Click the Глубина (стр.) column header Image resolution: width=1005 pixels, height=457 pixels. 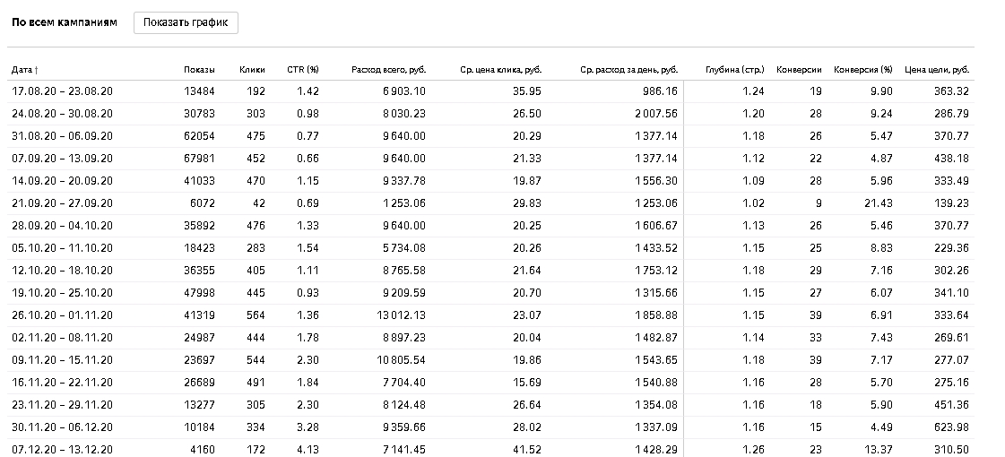735,69
